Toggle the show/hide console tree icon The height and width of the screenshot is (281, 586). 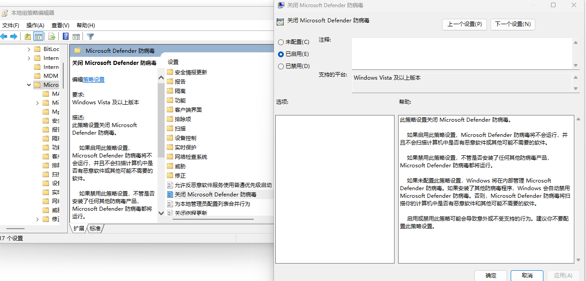(x=39, y=36)
